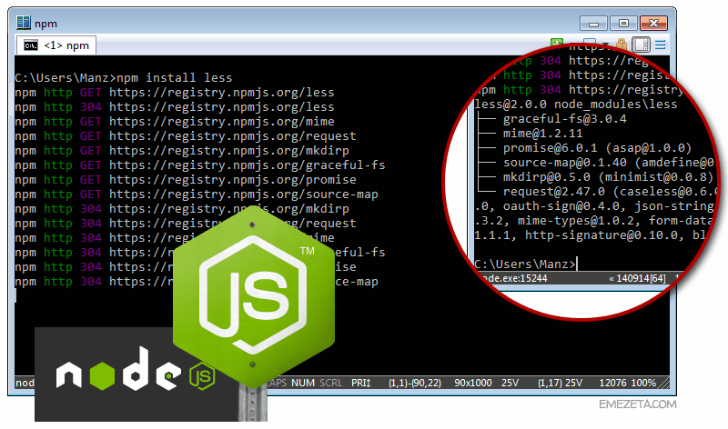
Task: Click the npm window title bar icon
Action: [24, 23]
